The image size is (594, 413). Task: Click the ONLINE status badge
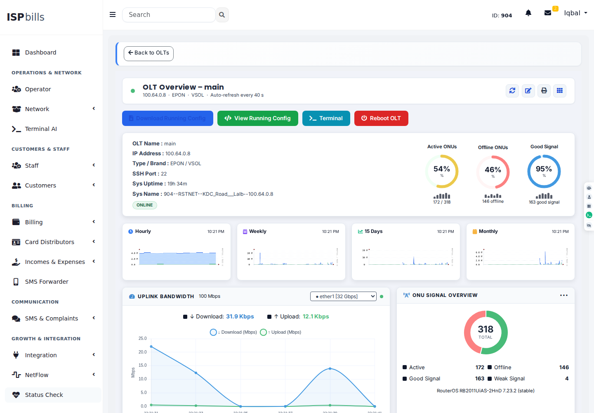point(145,205)
